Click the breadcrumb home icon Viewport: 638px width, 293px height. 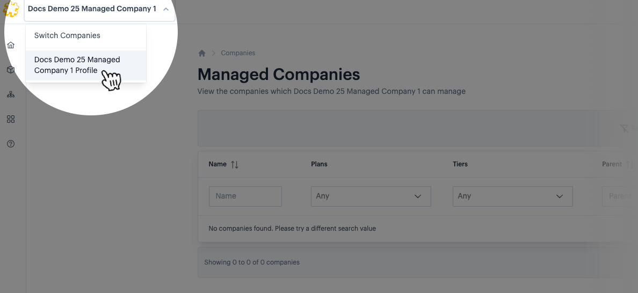pos(202,53)
